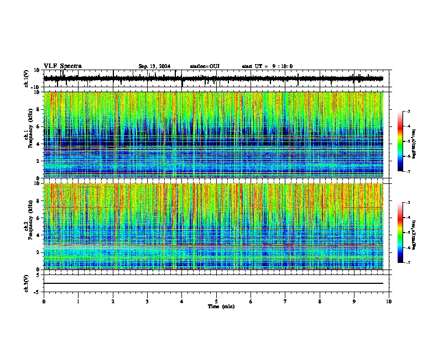Click the "start UT = 9 : 10: 0" label

pyautogui.click(x=267, y=66)
